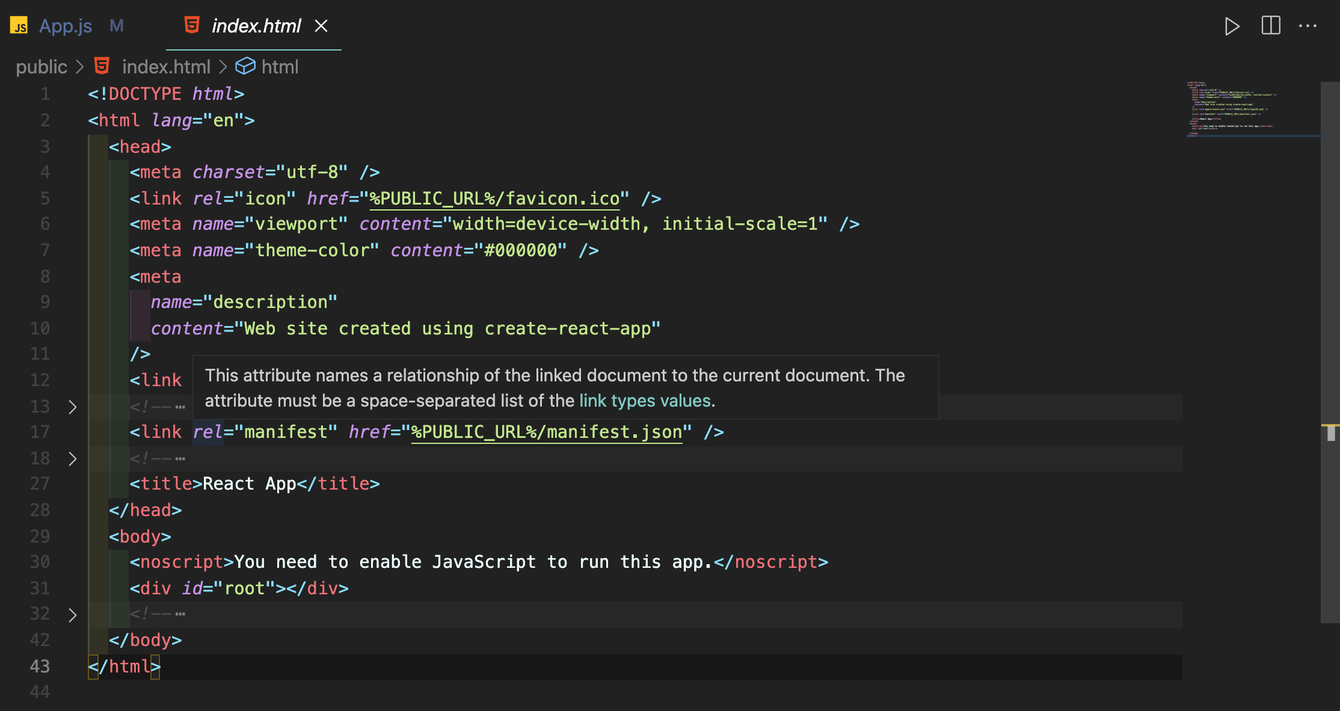The image size is (1340, 711).
Task: Expand the folded comment at line 13
Action: (72, 407)
